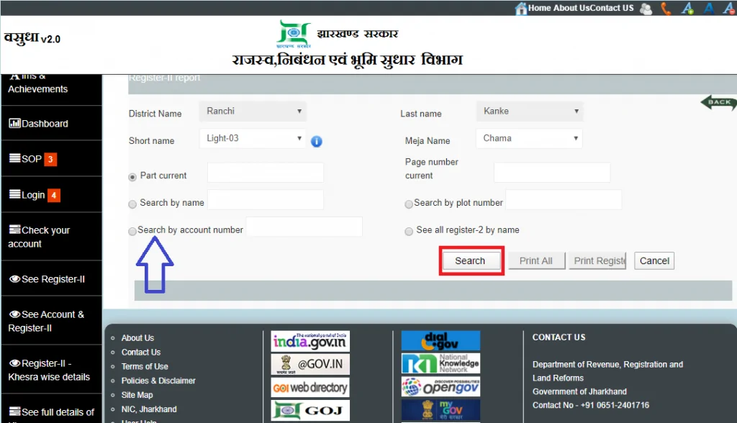Open the Terms of Use footer link

point(145,367)
